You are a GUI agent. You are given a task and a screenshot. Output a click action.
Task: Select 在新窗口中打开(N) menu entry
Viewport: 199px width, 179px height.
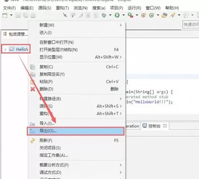76,42
